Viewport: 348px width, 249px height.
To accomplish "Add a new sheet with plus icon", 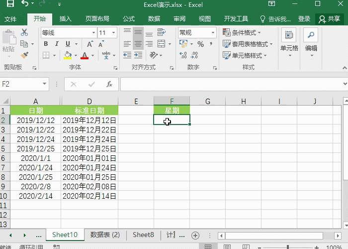I will tap(195, 235).
